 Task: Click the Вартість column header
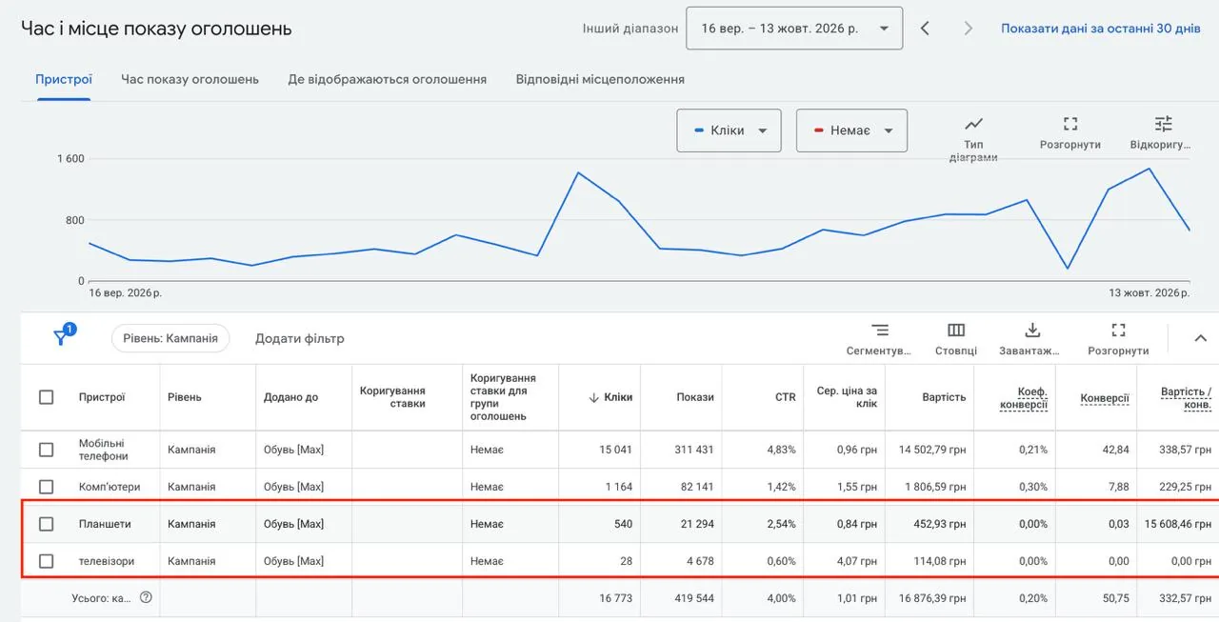tap(944, 397)
